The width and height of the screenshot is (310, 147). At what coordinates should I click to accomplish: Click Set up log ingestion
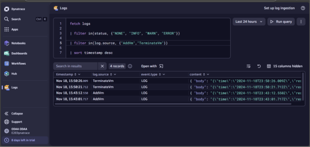[x=279, y=8]
